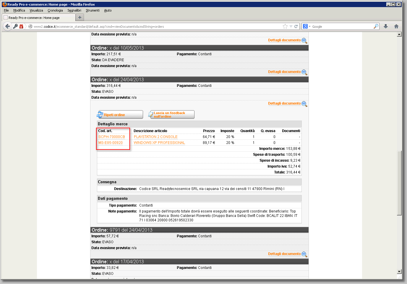Click order header x del 10/05/2013
The height and width of the screenshot is (284, 407).
(200, 48)
